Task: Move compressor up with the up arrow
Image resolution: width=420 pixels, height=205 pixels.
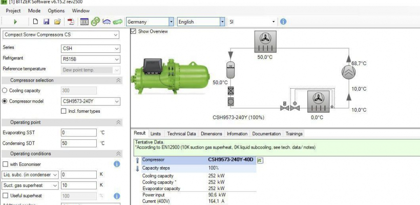Action: pos(137,160)
